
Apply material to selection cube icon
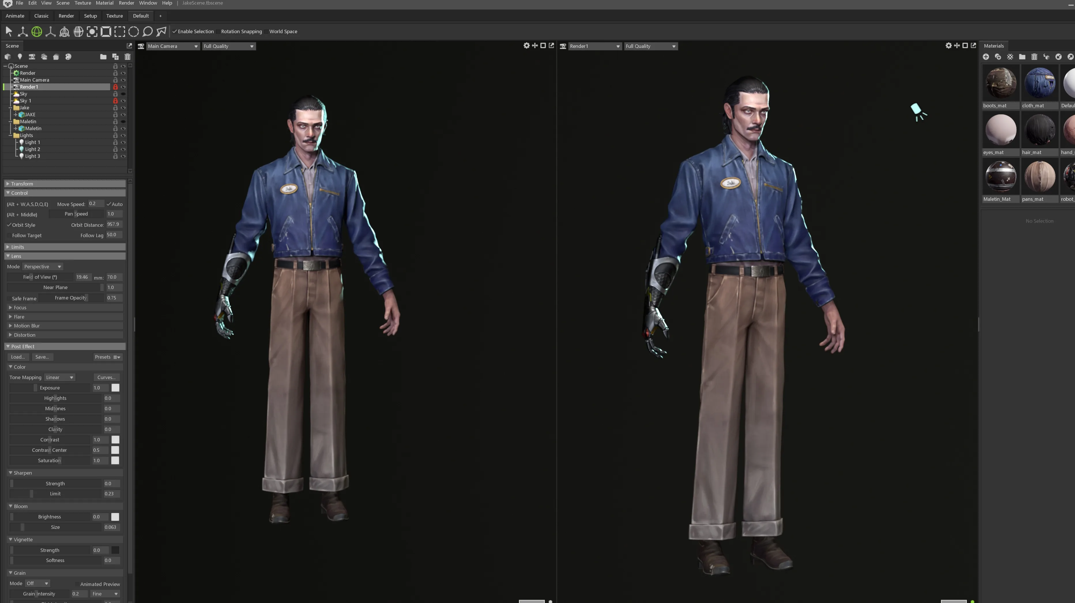pyautogui.click(x=1046, y=57)
